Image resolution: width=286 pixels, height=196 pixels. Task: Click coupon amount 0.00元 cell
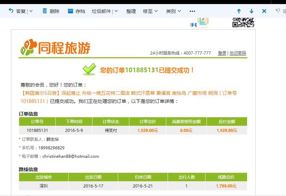(x=186, y=130)
